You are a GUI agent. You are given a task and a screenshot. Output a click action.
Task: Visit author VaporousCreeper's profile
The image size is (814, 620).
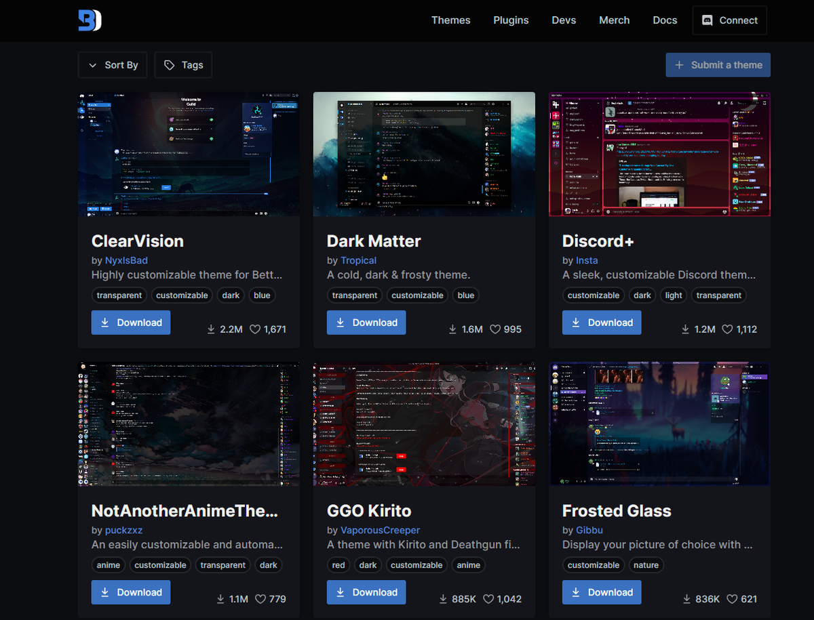tap(380, 530)
